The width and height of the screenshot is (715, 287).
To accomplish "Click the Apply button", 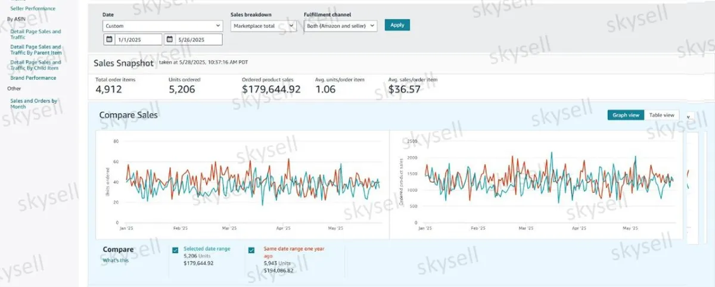I will pos(397,25).
